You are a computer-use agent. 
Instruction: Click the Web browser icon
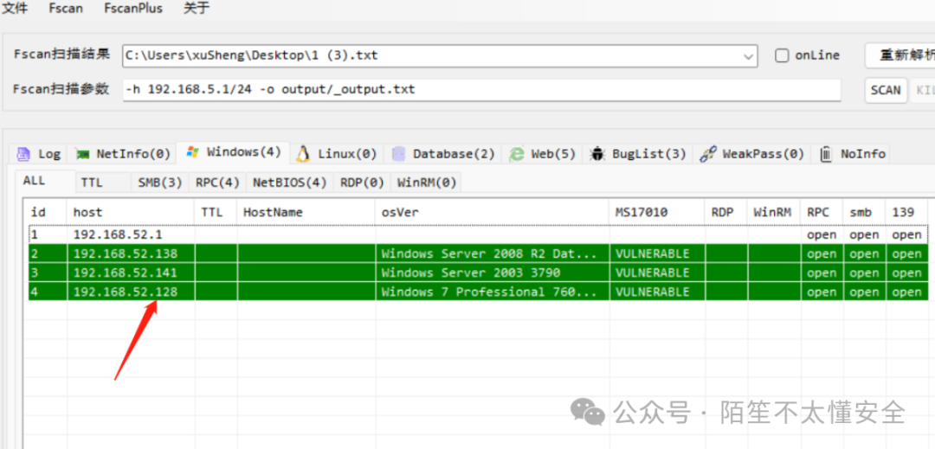[x=516, y=154]
